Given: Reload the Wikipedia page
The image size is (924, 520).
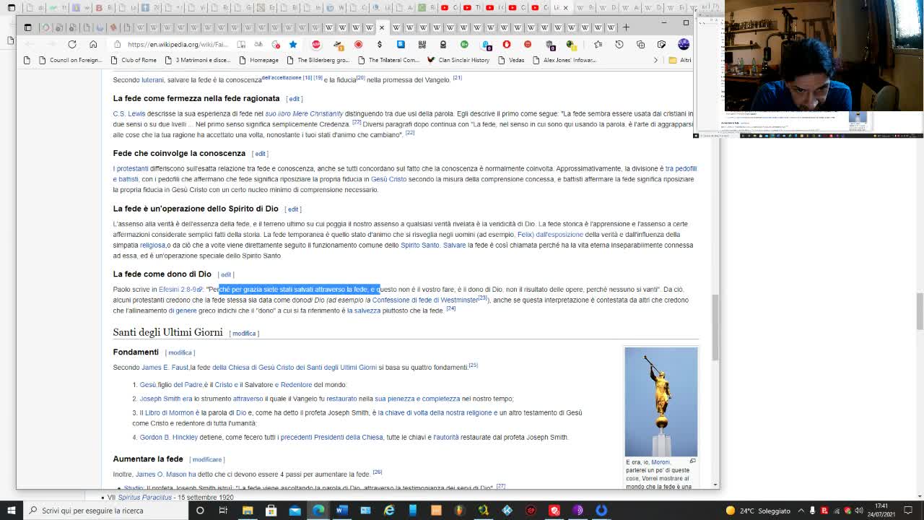Looking at the screenshot, I should (72, 44).
